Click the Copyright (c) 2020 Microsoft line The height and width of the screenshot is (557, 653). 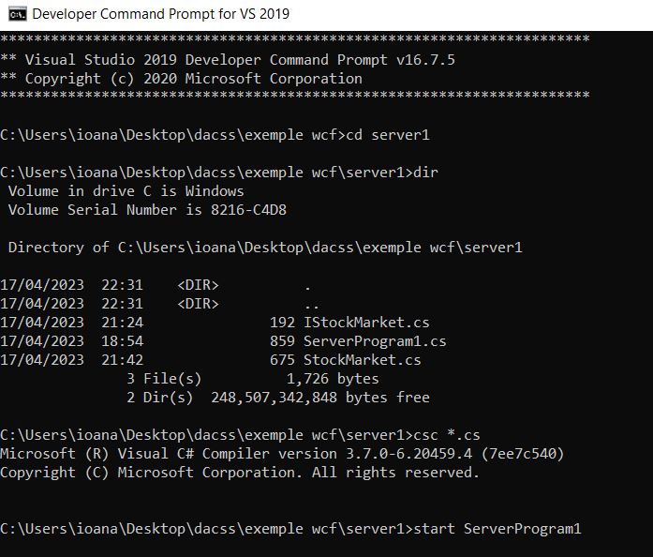(x=181, y=79)
